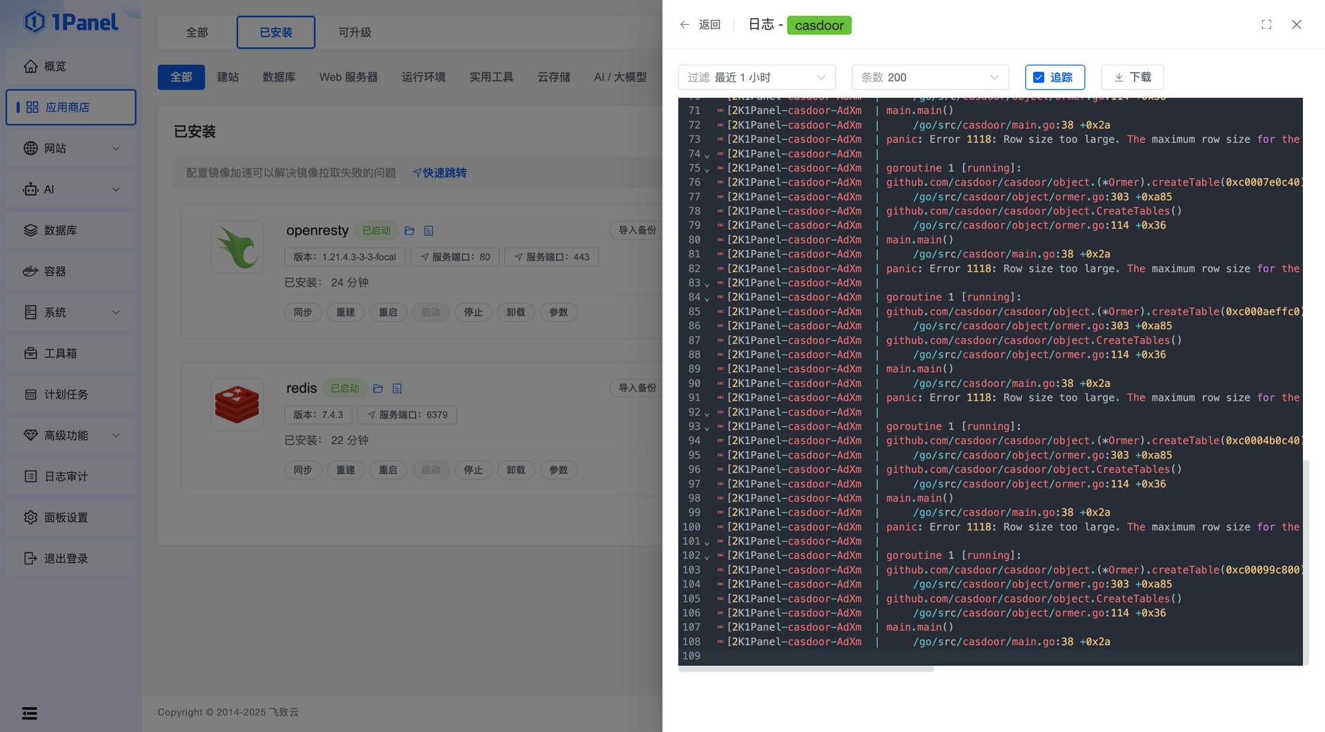Click the 1Panel logo
The height and width of the screenshot is (732, 1325).
pyautogui.click(x=71, y=22)
